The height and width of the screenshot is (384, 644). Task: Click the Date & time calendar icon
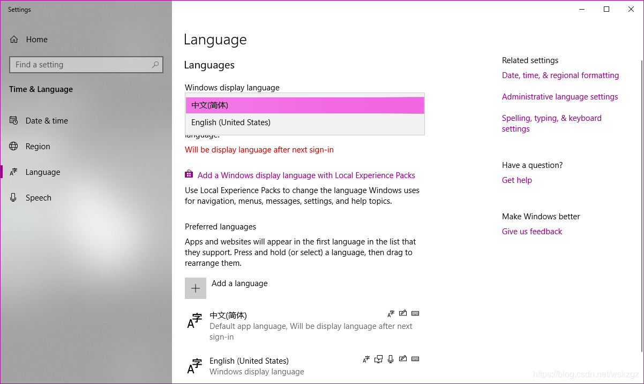(14, 121)
